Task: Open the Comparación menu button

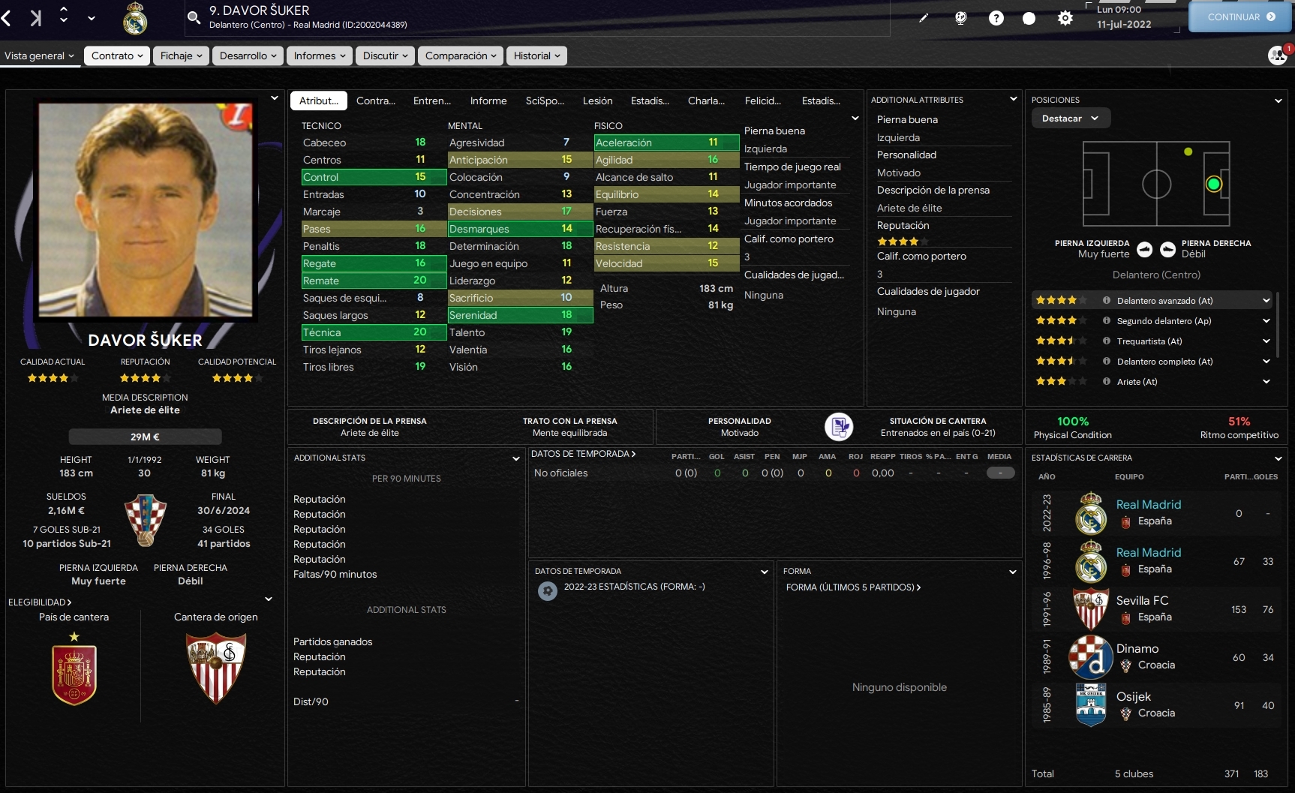Action: pyautogui.click(x=461, y=56)
